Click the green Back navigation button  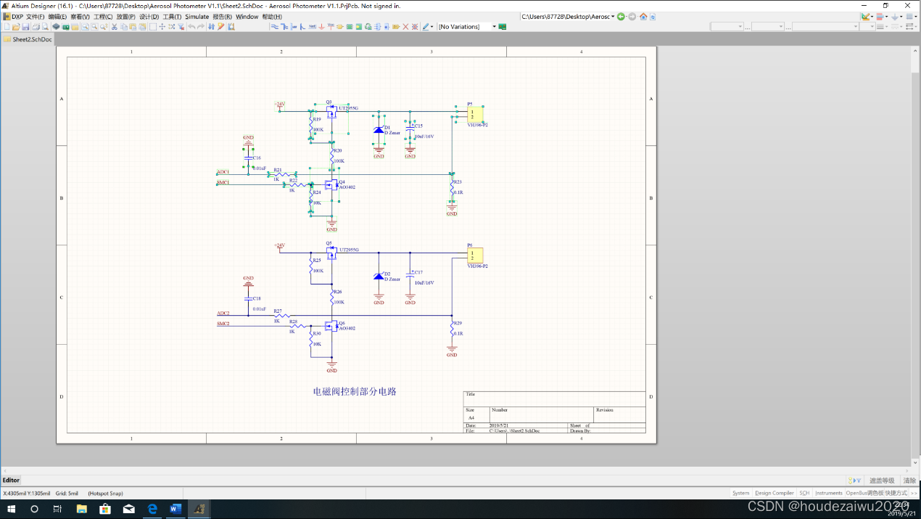tap(621, 16)
